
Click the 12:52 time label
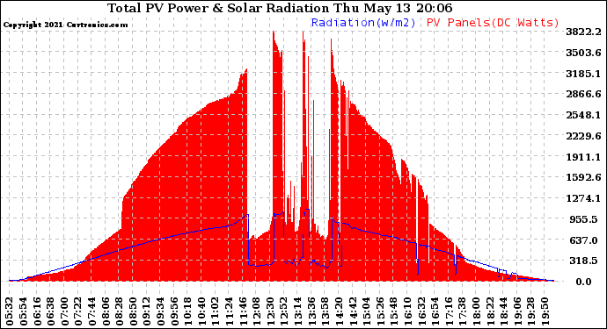284,311
